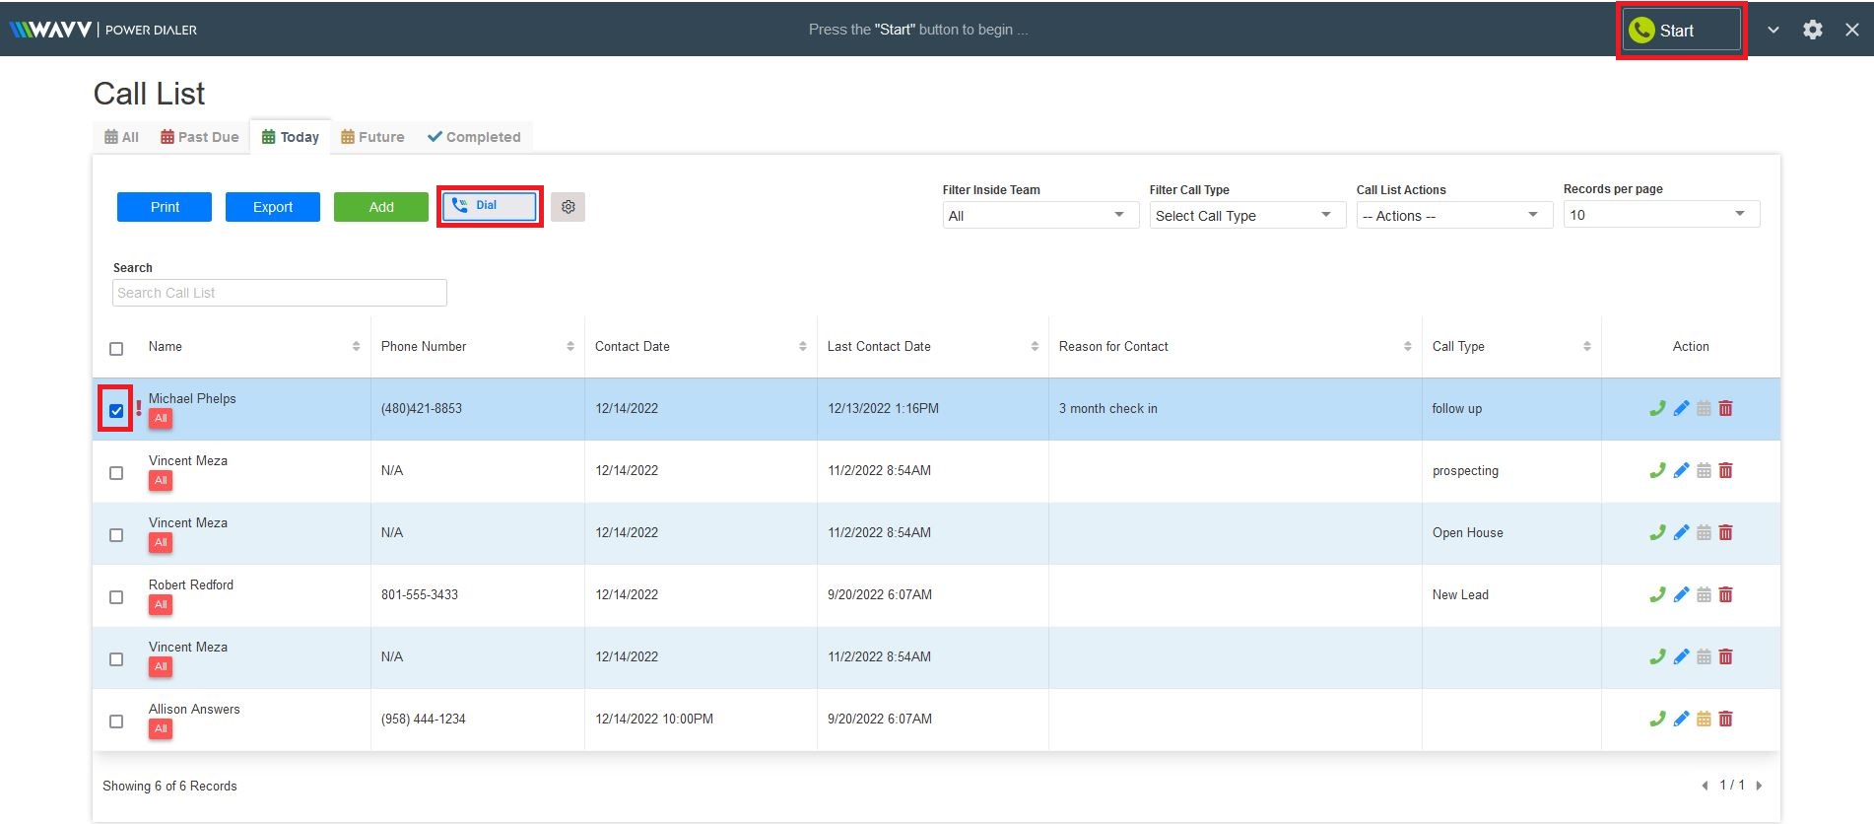Image resolution: width=1874 pixels, height=824 pixels.
Task: Click the '3 month check in' reason cell
Action: pos(1108,408)
